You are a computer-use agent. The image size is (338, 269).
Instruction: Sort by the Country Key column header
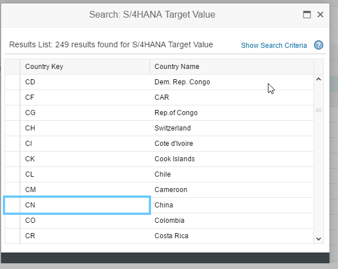(x=85, y=67)
